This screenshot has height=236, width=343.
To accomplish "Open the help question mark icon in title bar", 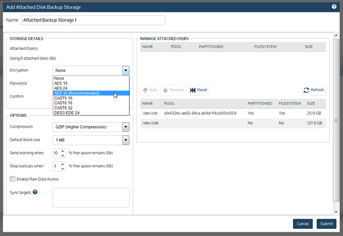I will click(x=334, y=7).
